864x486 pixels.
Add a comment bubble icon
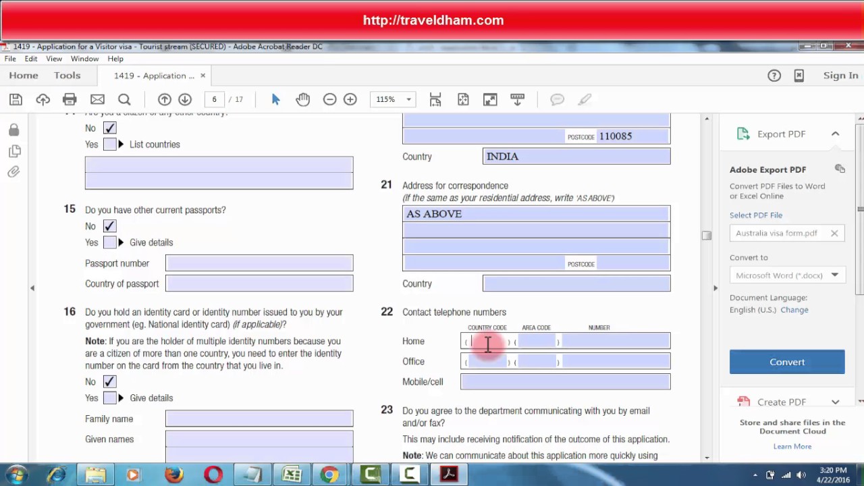click(557, 100)
